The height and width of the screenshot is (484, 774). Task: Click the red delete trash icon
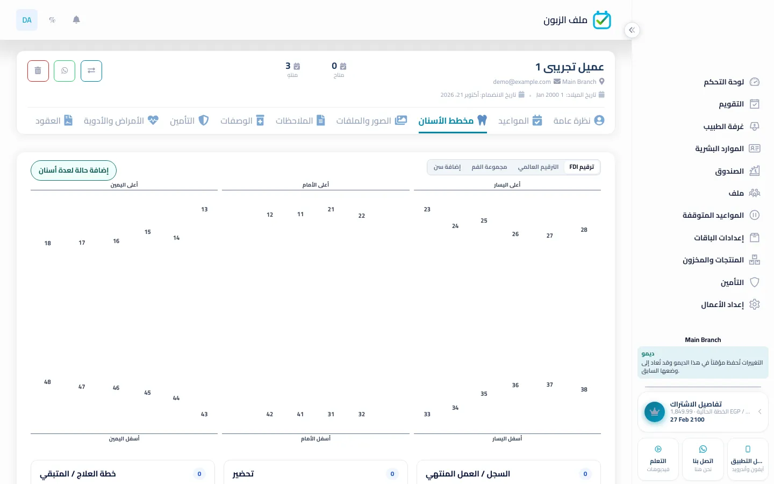click(38, 71)
